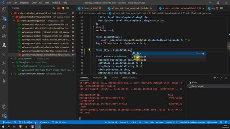The height and width of the screenshot is (129, 230).
Task: Select test 'When called with "Cape Town"'
Action: coord(42,70)
